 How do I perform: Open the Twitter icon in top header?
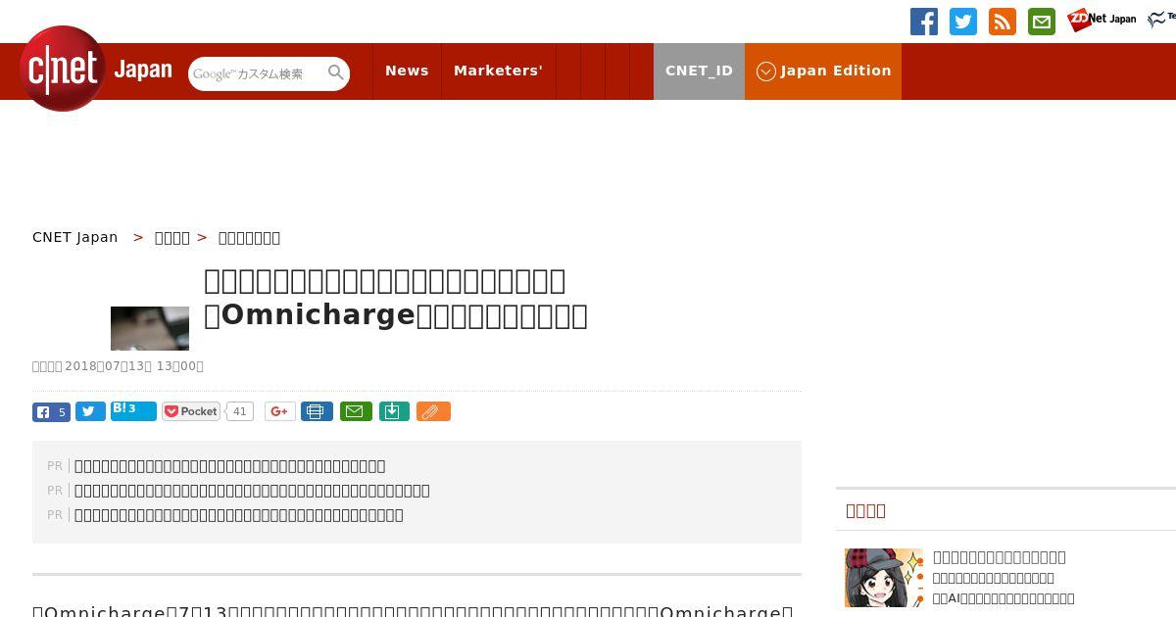(963, 22)
